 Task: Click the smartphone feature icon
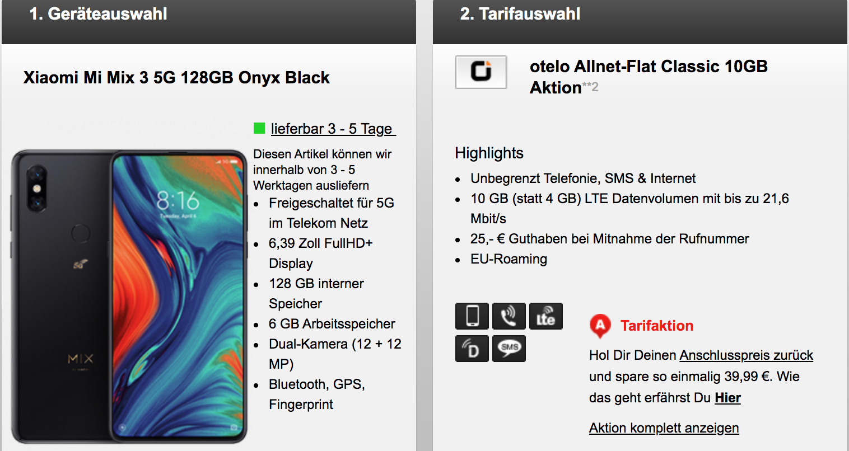pos(472,316)
